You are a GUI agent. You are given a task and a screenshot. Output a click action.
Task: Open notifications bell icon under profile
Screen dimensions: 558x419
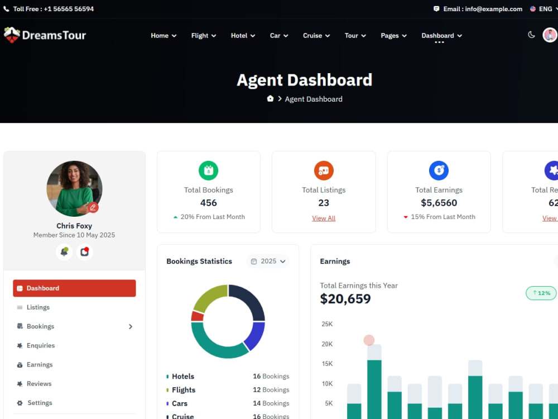tap(64, 252)
